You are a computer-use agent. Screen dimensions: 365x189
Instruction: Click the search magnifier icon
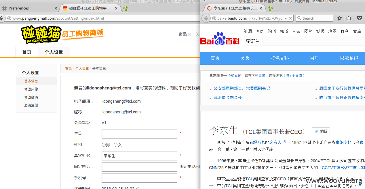pos(299,18)
